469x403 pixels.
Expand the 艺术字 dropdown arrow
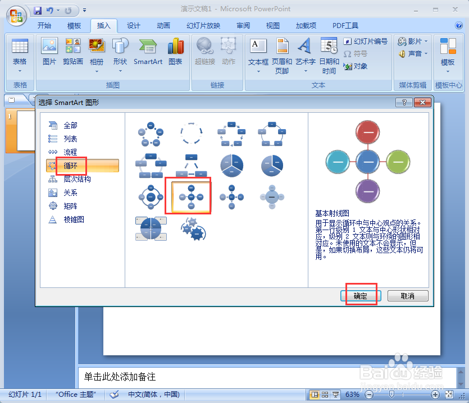click(306, 71)
